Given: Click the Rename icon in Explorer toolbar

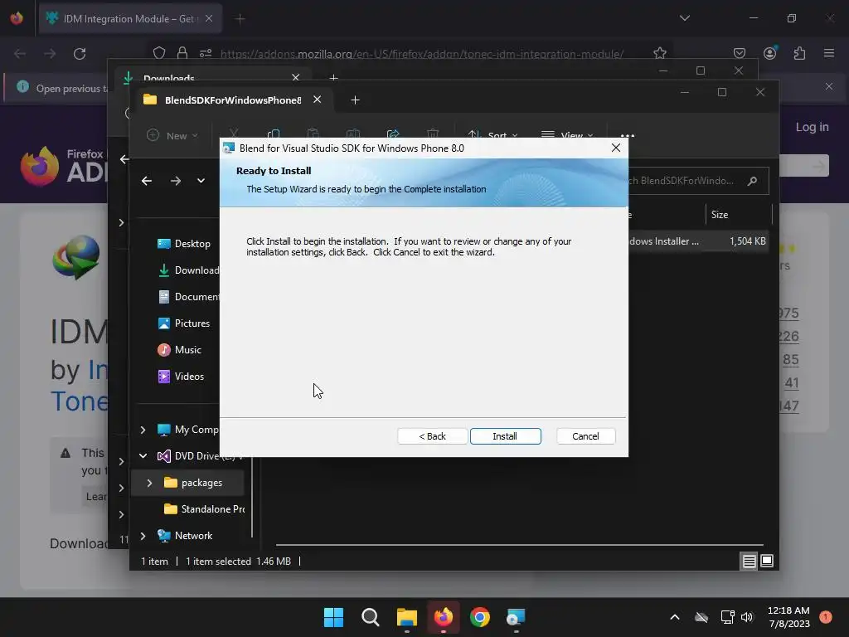Looking at the screenshot, I should [x=353, y=134].
